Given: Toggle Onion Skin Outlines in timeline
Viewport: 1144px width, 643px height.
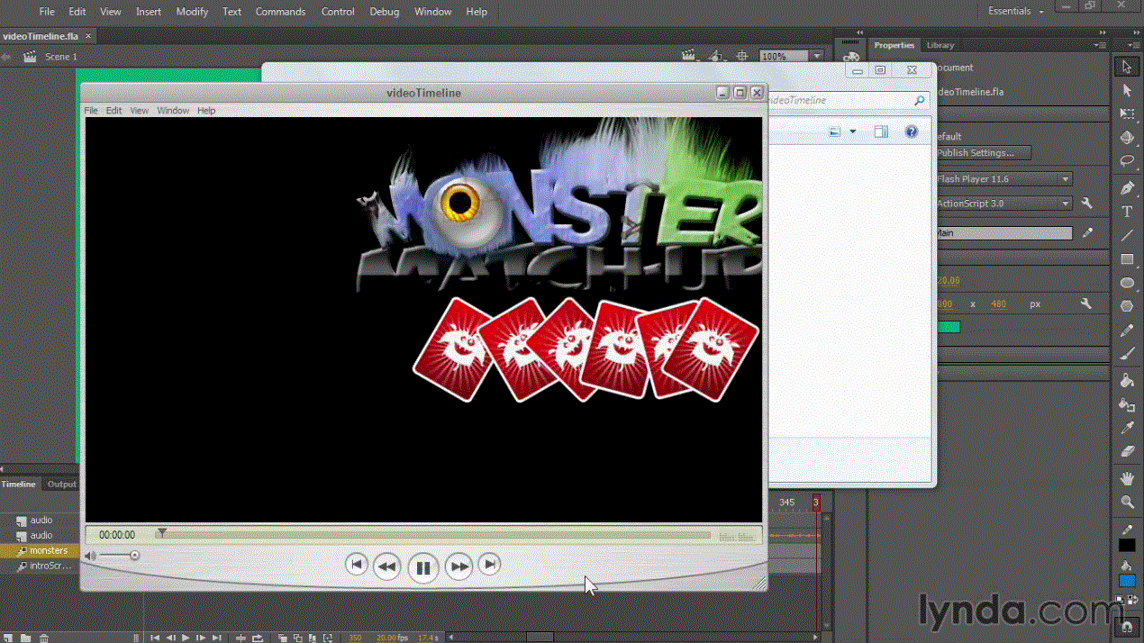Looking at the screenshot, I should click(x=297, y=638).
